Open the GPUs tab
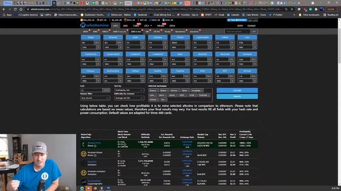Viewport: 341px width, 191px height. (172, 26)
